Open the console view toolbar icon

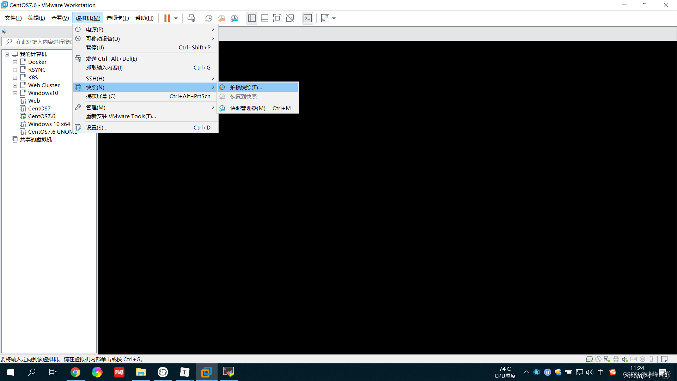click(307, 18)
